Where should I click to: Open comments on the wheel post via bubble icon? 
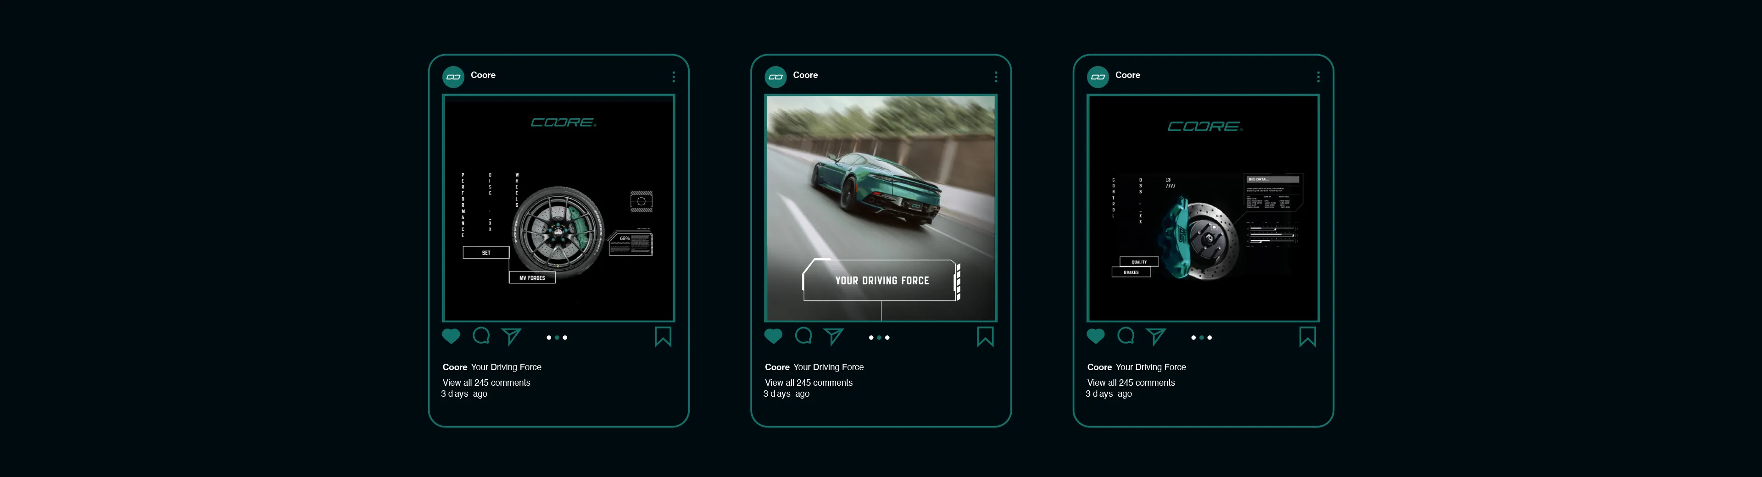click(481, 336)
